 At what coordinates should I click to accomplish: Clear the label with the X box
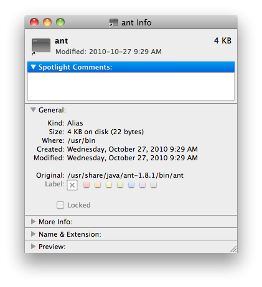tap(72, 185)
